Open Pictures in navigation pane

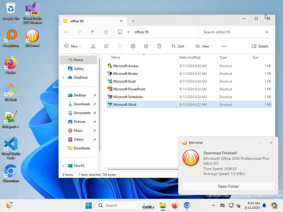[x=78, y=122]
